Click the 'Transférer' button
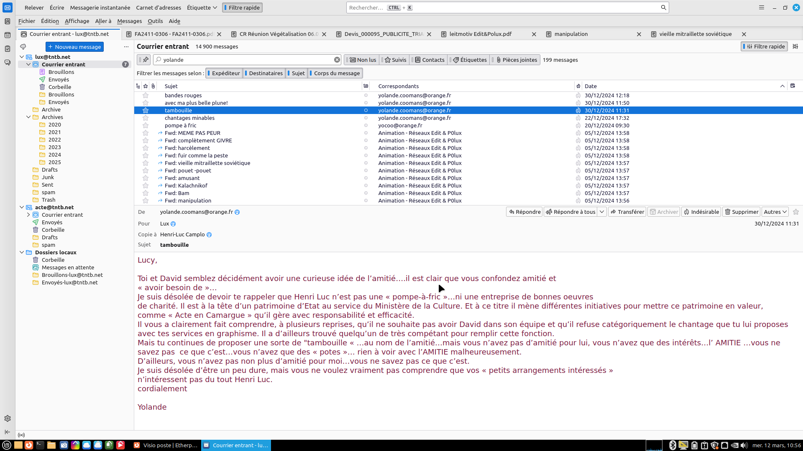 coord(627,212)
